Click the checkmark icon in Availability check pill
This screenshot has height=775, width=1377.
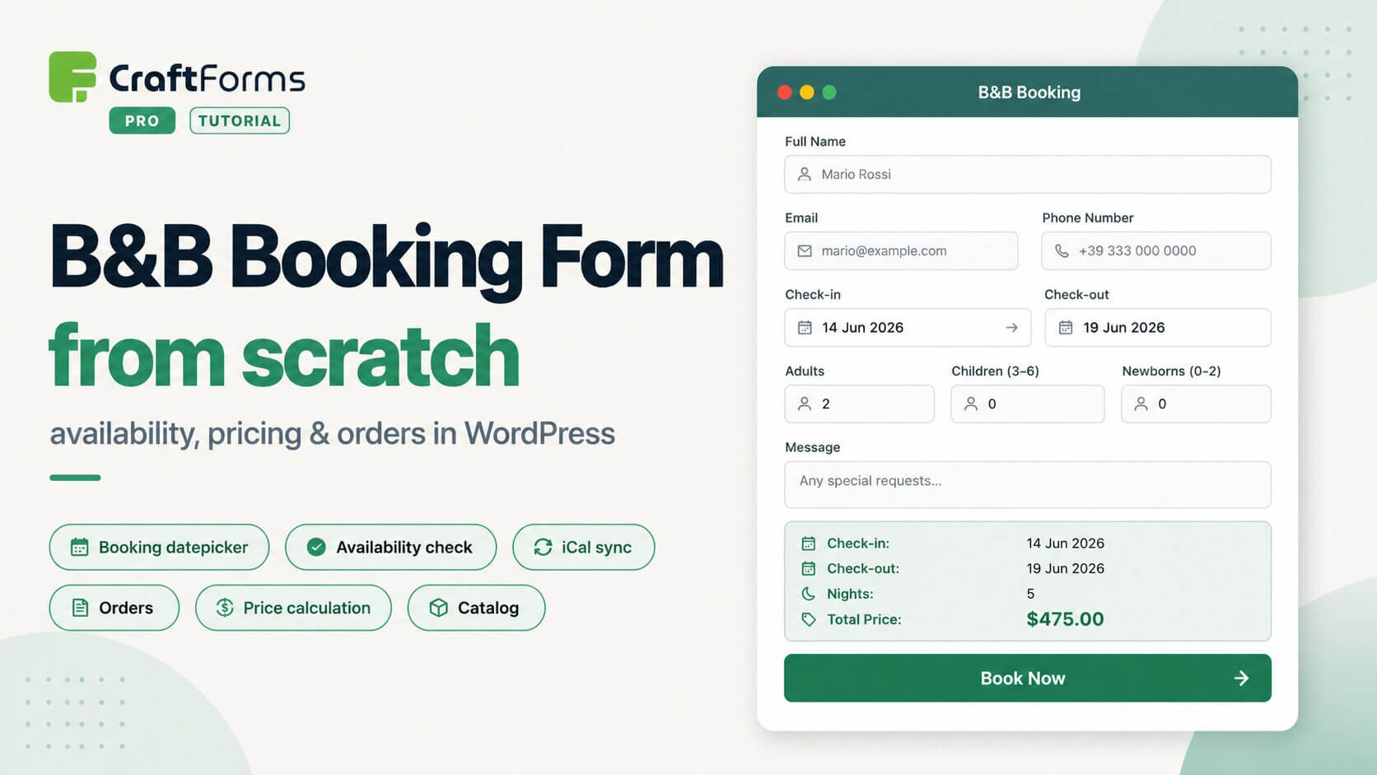tap(316, 547)
